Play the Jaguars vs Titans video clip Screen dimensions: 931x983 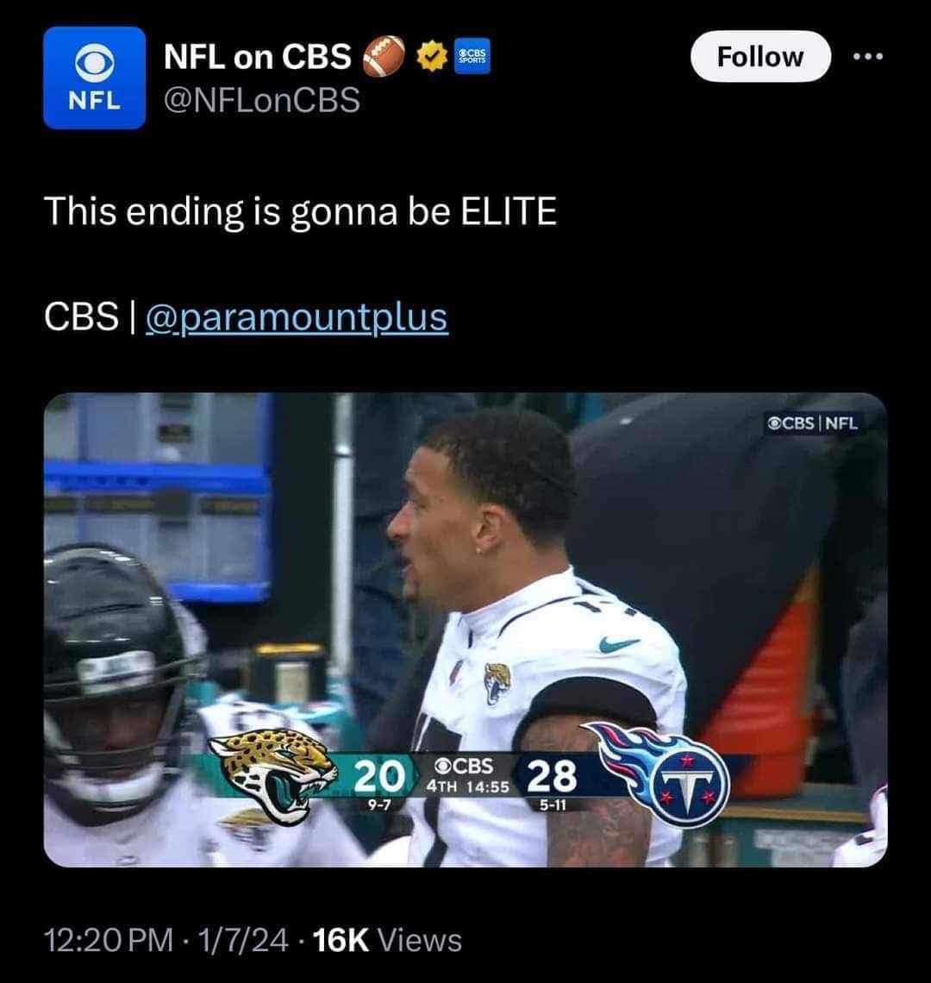click(465, 629)
